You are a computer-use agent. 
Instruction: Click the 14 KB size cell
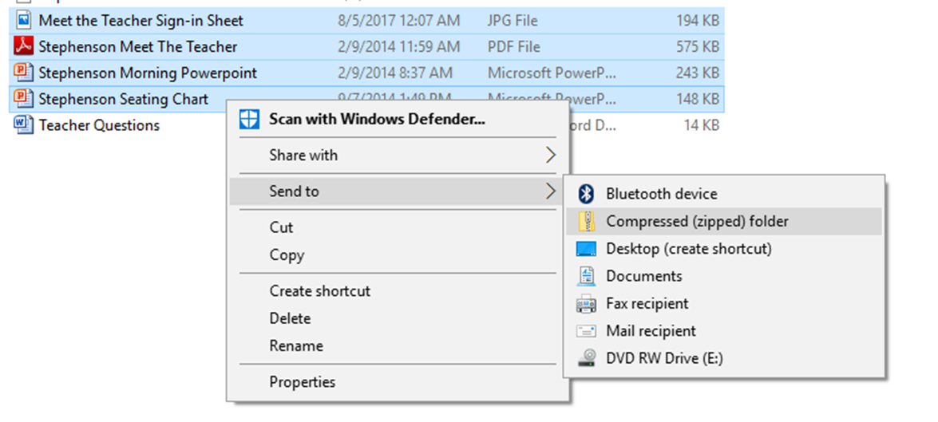[x=702, y=125]
